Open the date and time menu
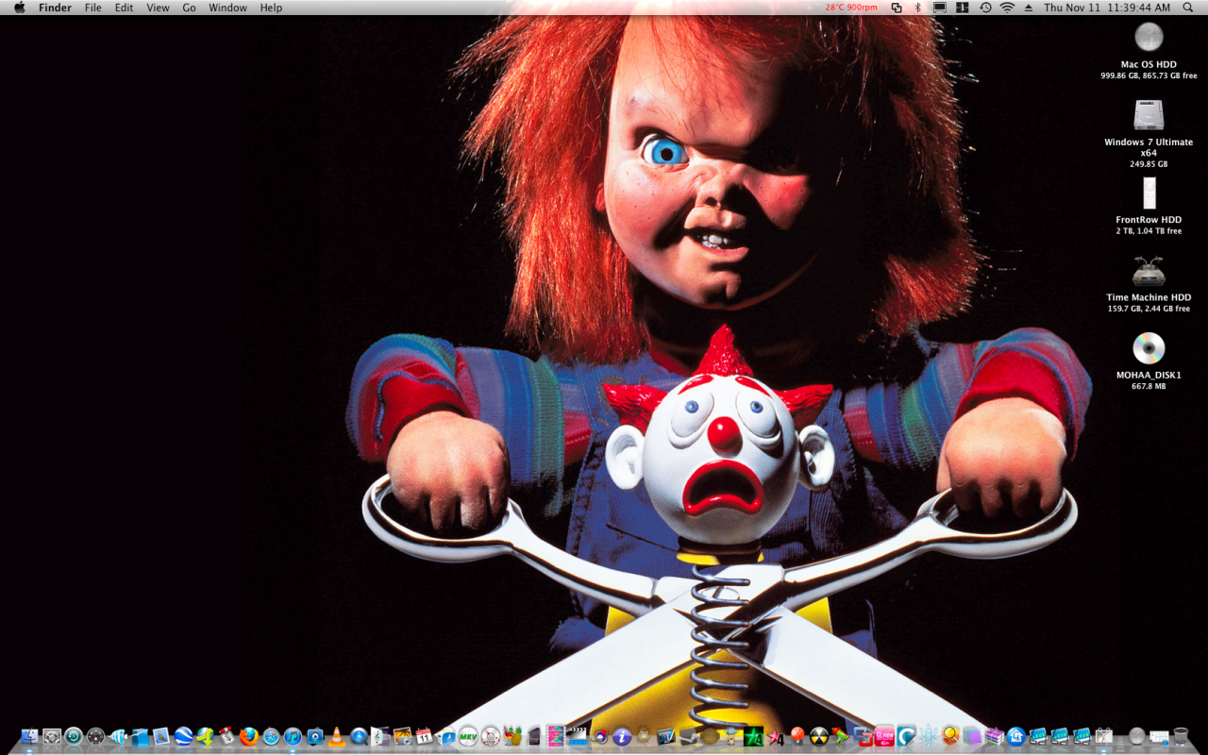This screenshot has height=755, width=1208. click(x=1107, y=8)
